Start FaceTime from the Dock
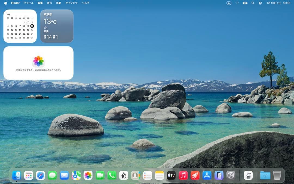 point(100,176)
